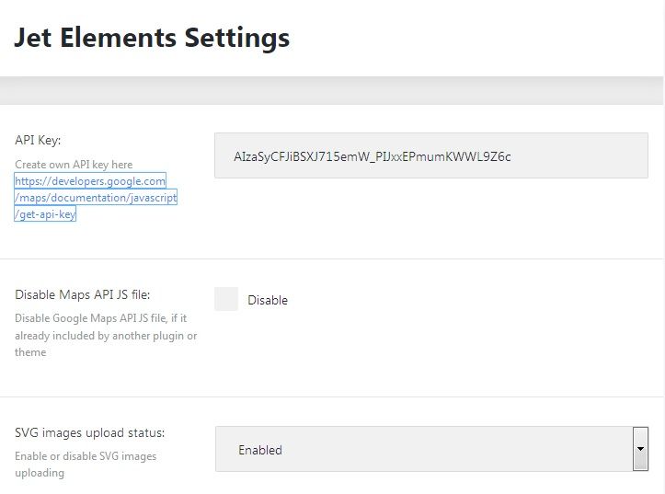Click the /maps/documentation/javascript link line
Screen dimensions: 665x494
tap(96, 198)
